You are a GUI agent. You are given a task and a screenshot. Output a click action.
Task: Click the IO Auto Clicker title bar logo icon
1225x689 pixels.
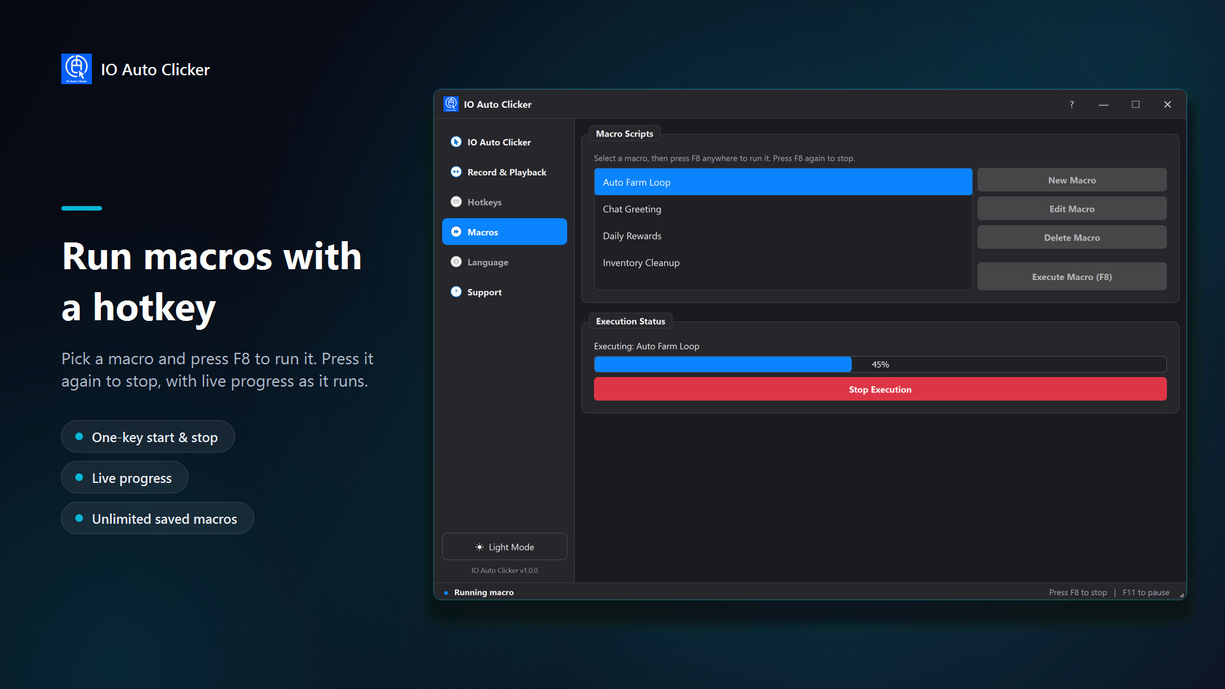[451, 104]
